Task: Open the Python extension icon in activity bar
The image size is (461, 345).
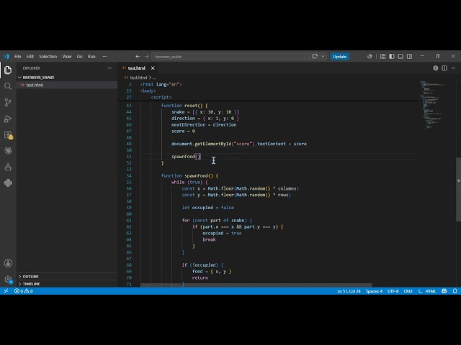Action: [8, 183]
